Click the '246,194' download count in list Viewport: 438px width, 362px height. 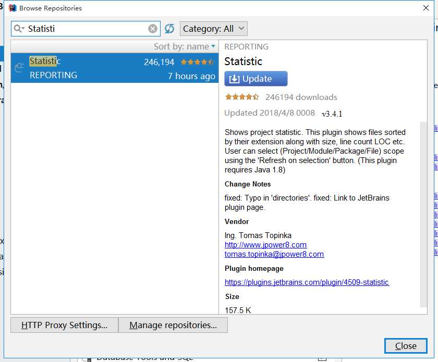coord(159,62)
